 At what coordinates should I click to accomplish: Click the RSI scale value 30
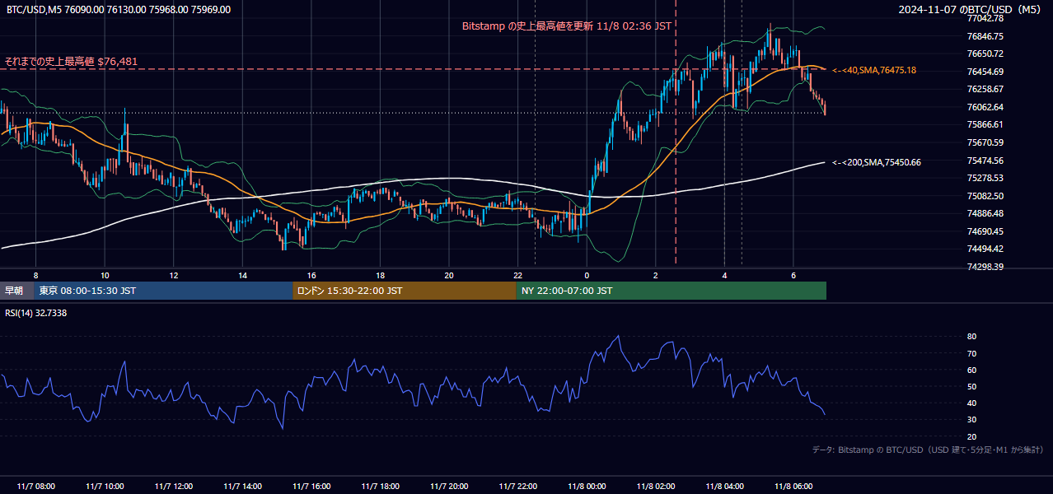(971, 419)
